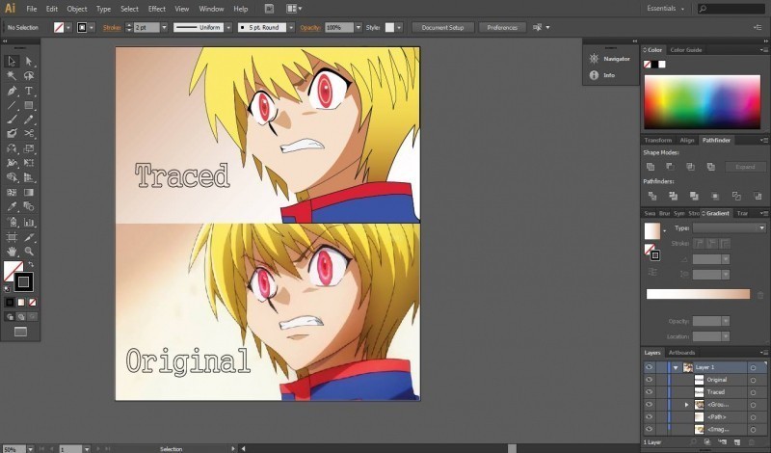The width and height of the screenshot is (771, 453).
Task: Collapse Layer 1 disclosure triangle
Action: [x=677, y=367]
